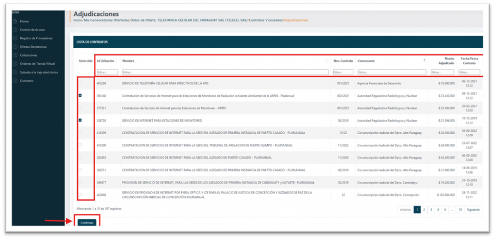Viewport: 495px width, 239px height.
Task: Focus the Id Licitación filter field
Action: (107, 72)
